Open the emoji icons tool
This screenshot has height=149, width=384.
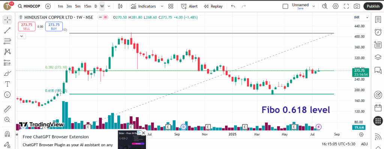pos(7,95)
